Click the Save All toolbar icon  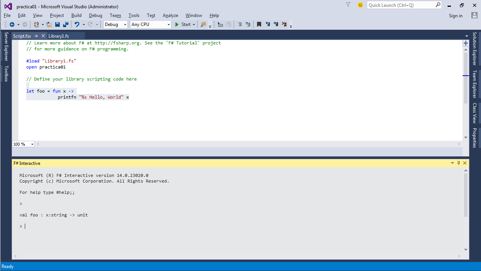pos(65,24)
